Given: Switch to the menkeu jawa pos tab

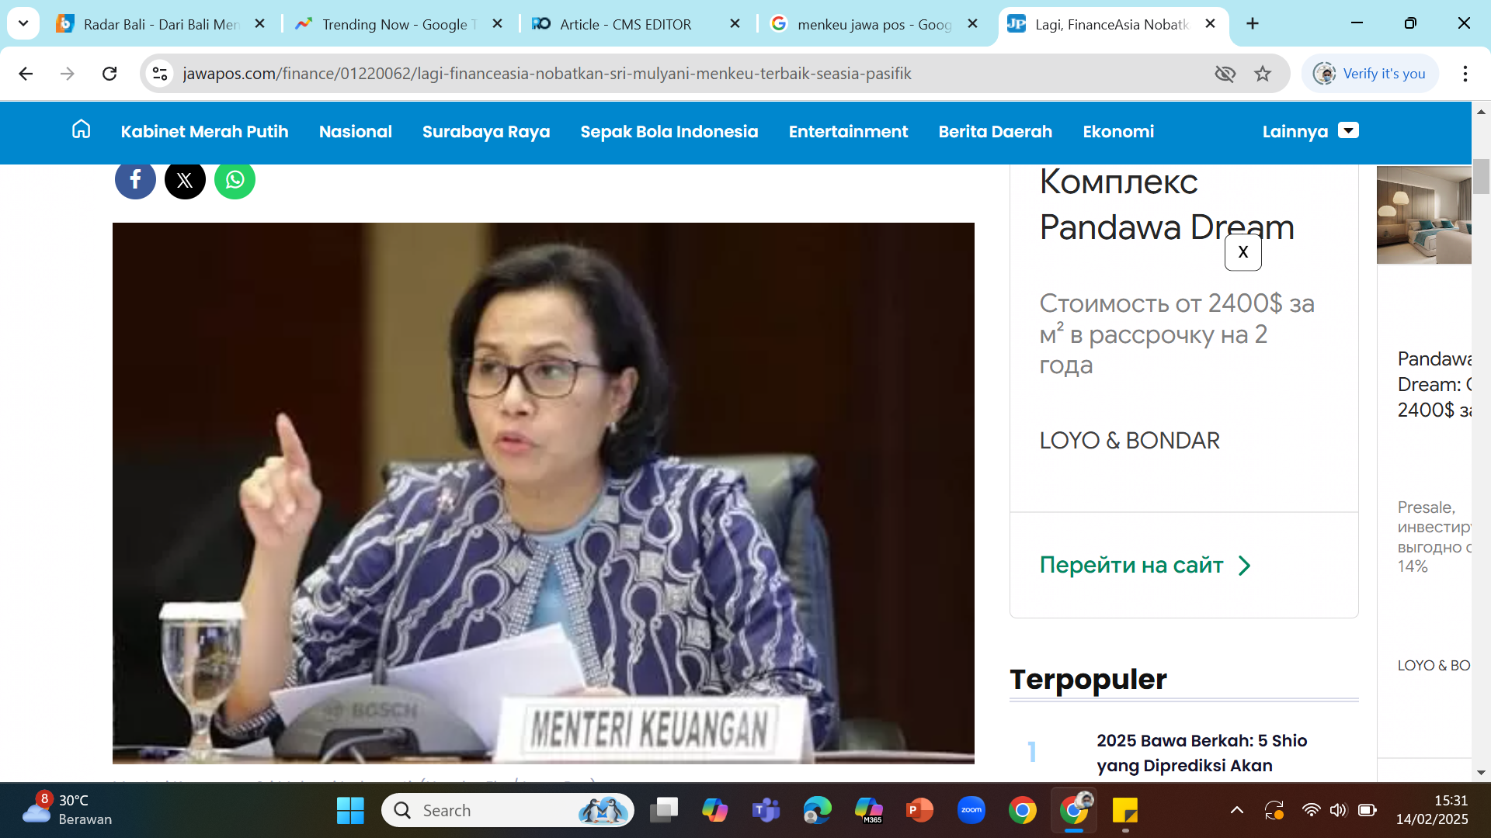Looking at the screenshot, I should pyautogui.click(x=874, y=24).
